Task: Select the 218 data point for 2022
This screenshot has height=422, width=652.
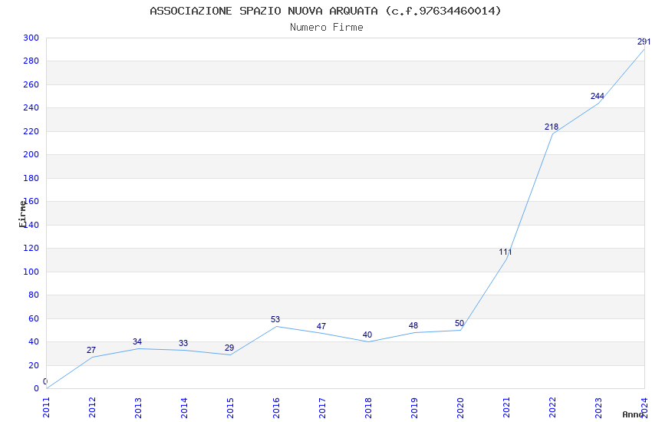Action: tap(552, 127)
